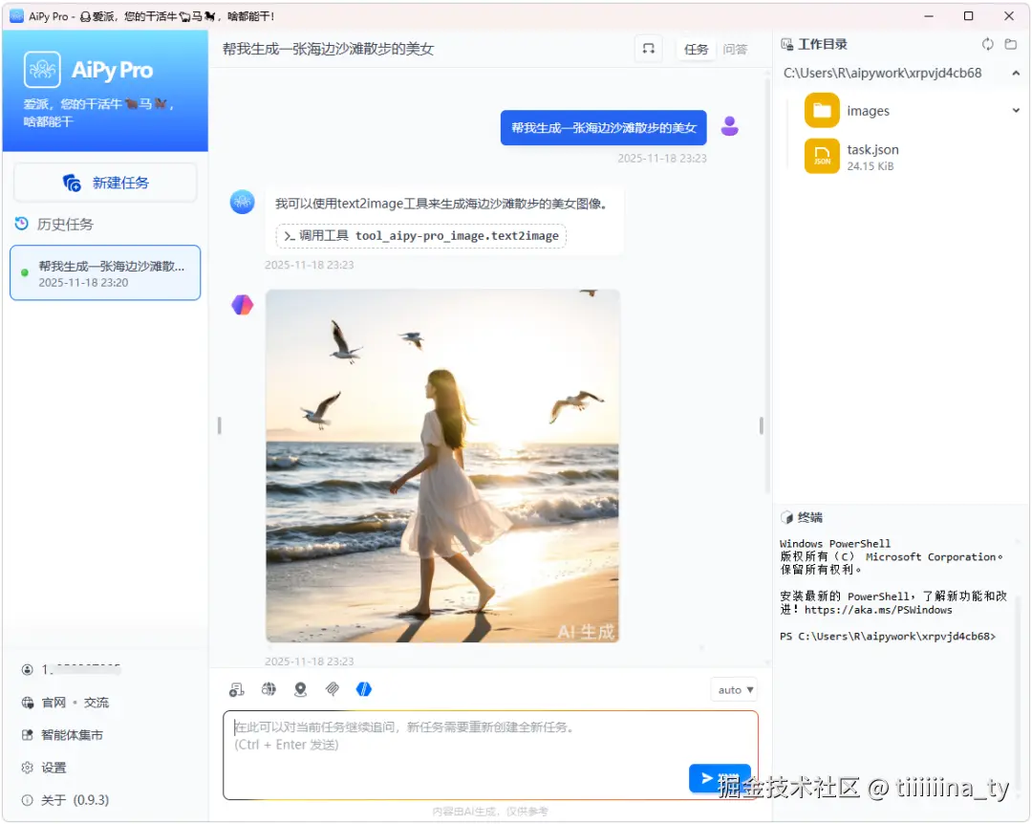Click the 新建任务 button

coord(104,183)
